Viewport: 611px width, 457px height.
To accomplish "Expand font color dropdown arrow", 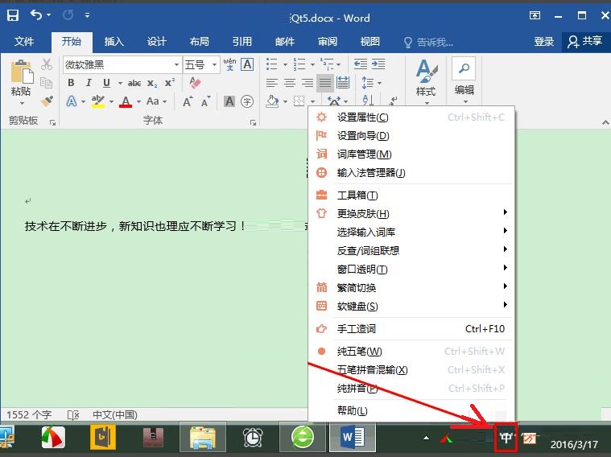I will point(138,101).
